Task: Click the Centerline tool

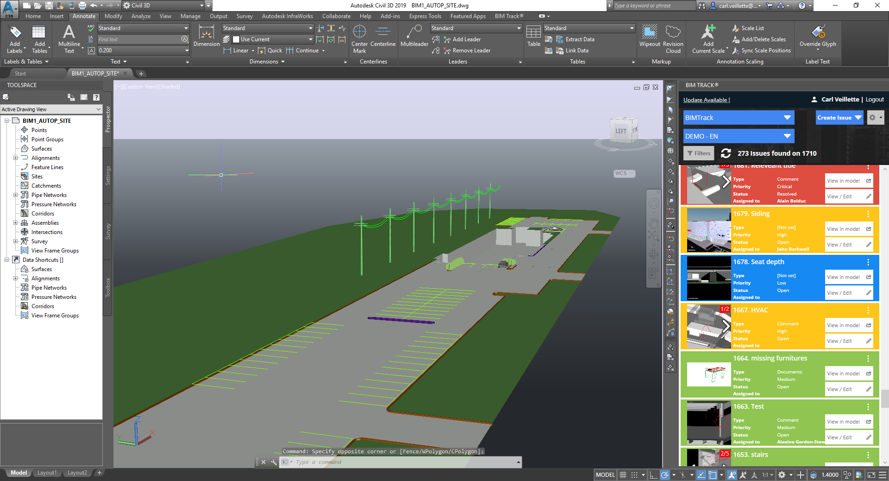Action: point(383,36)
